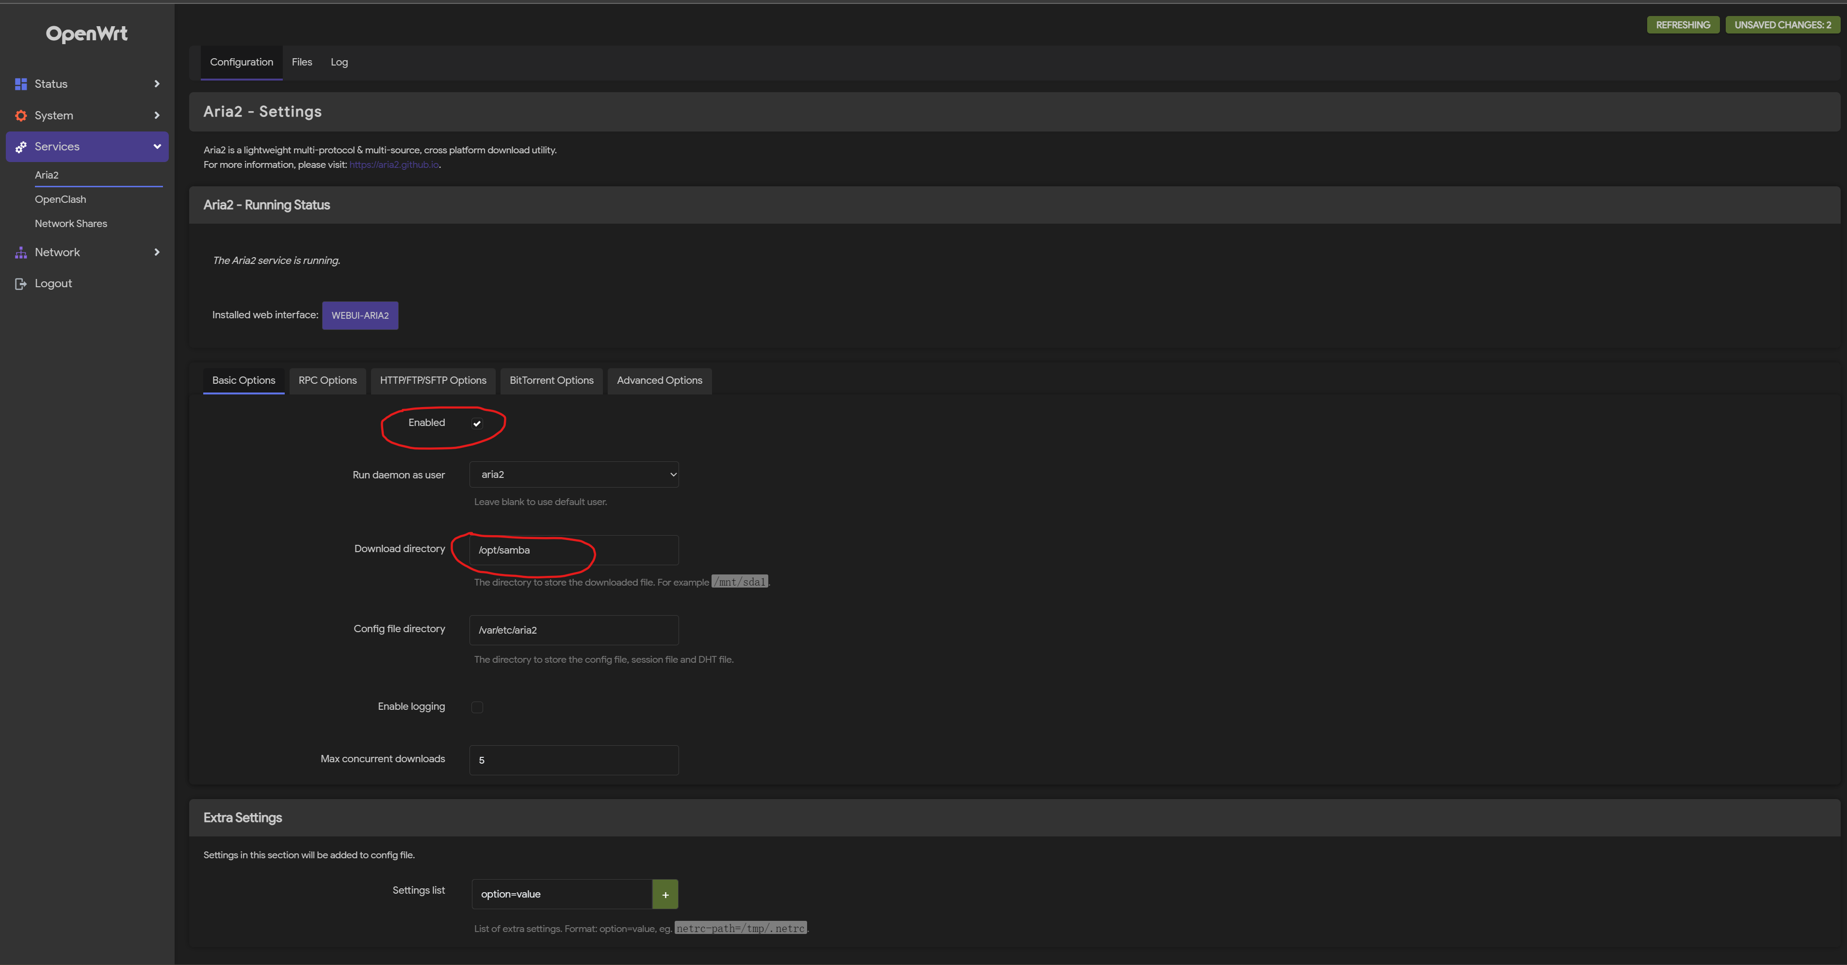Open the RPC Options tab
This screenshot has height=965, width=1847.
pyautogui.click(x=328, y=381)
